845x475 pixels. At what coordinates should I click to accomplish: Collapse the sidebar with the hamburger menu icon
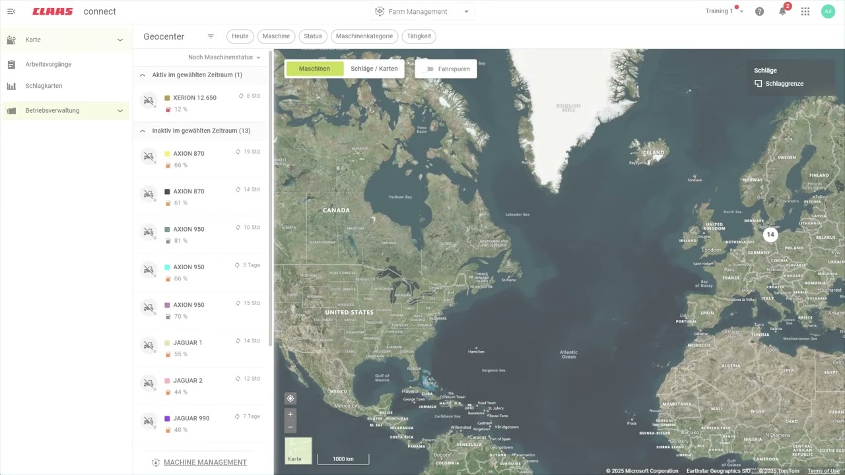coord(11,11)
